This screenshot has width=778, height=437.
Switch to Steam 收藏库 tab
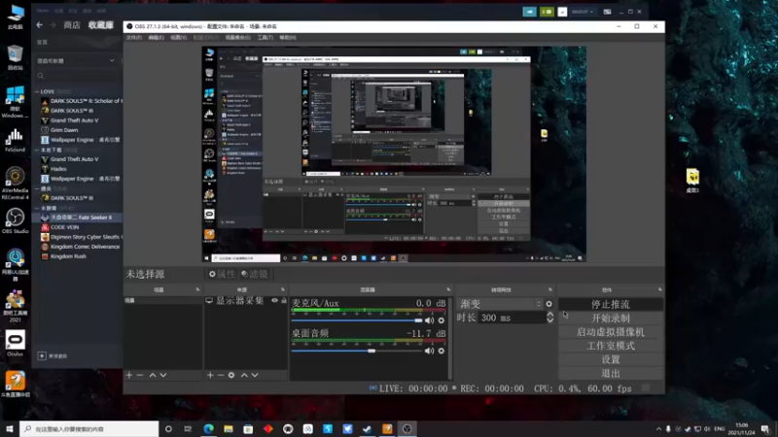pyautogui.click(x=101, y=25)
